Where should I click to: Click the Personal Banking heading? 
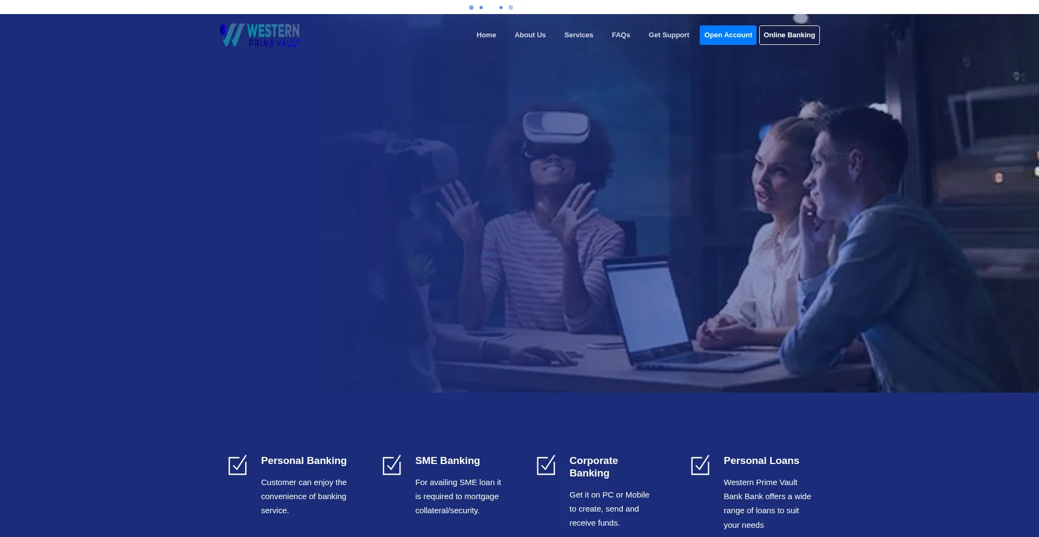pos(304,461)
